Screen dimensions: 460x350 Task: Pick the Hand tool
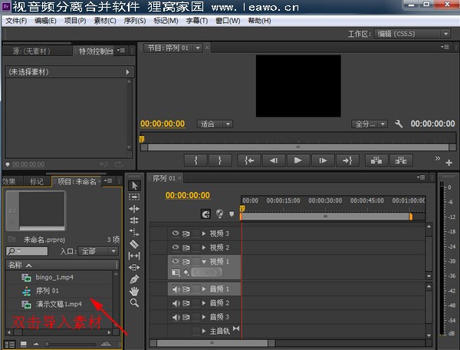134,291
